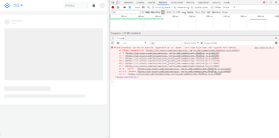Image resolution: width=279 pixels, height=138 pixels.
Task: Open console settings gear
Action: 276,43
